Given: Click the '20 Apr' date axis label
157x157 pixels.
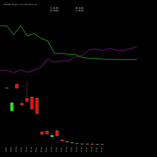Looking at the screenshot, I should pos(76,149).
